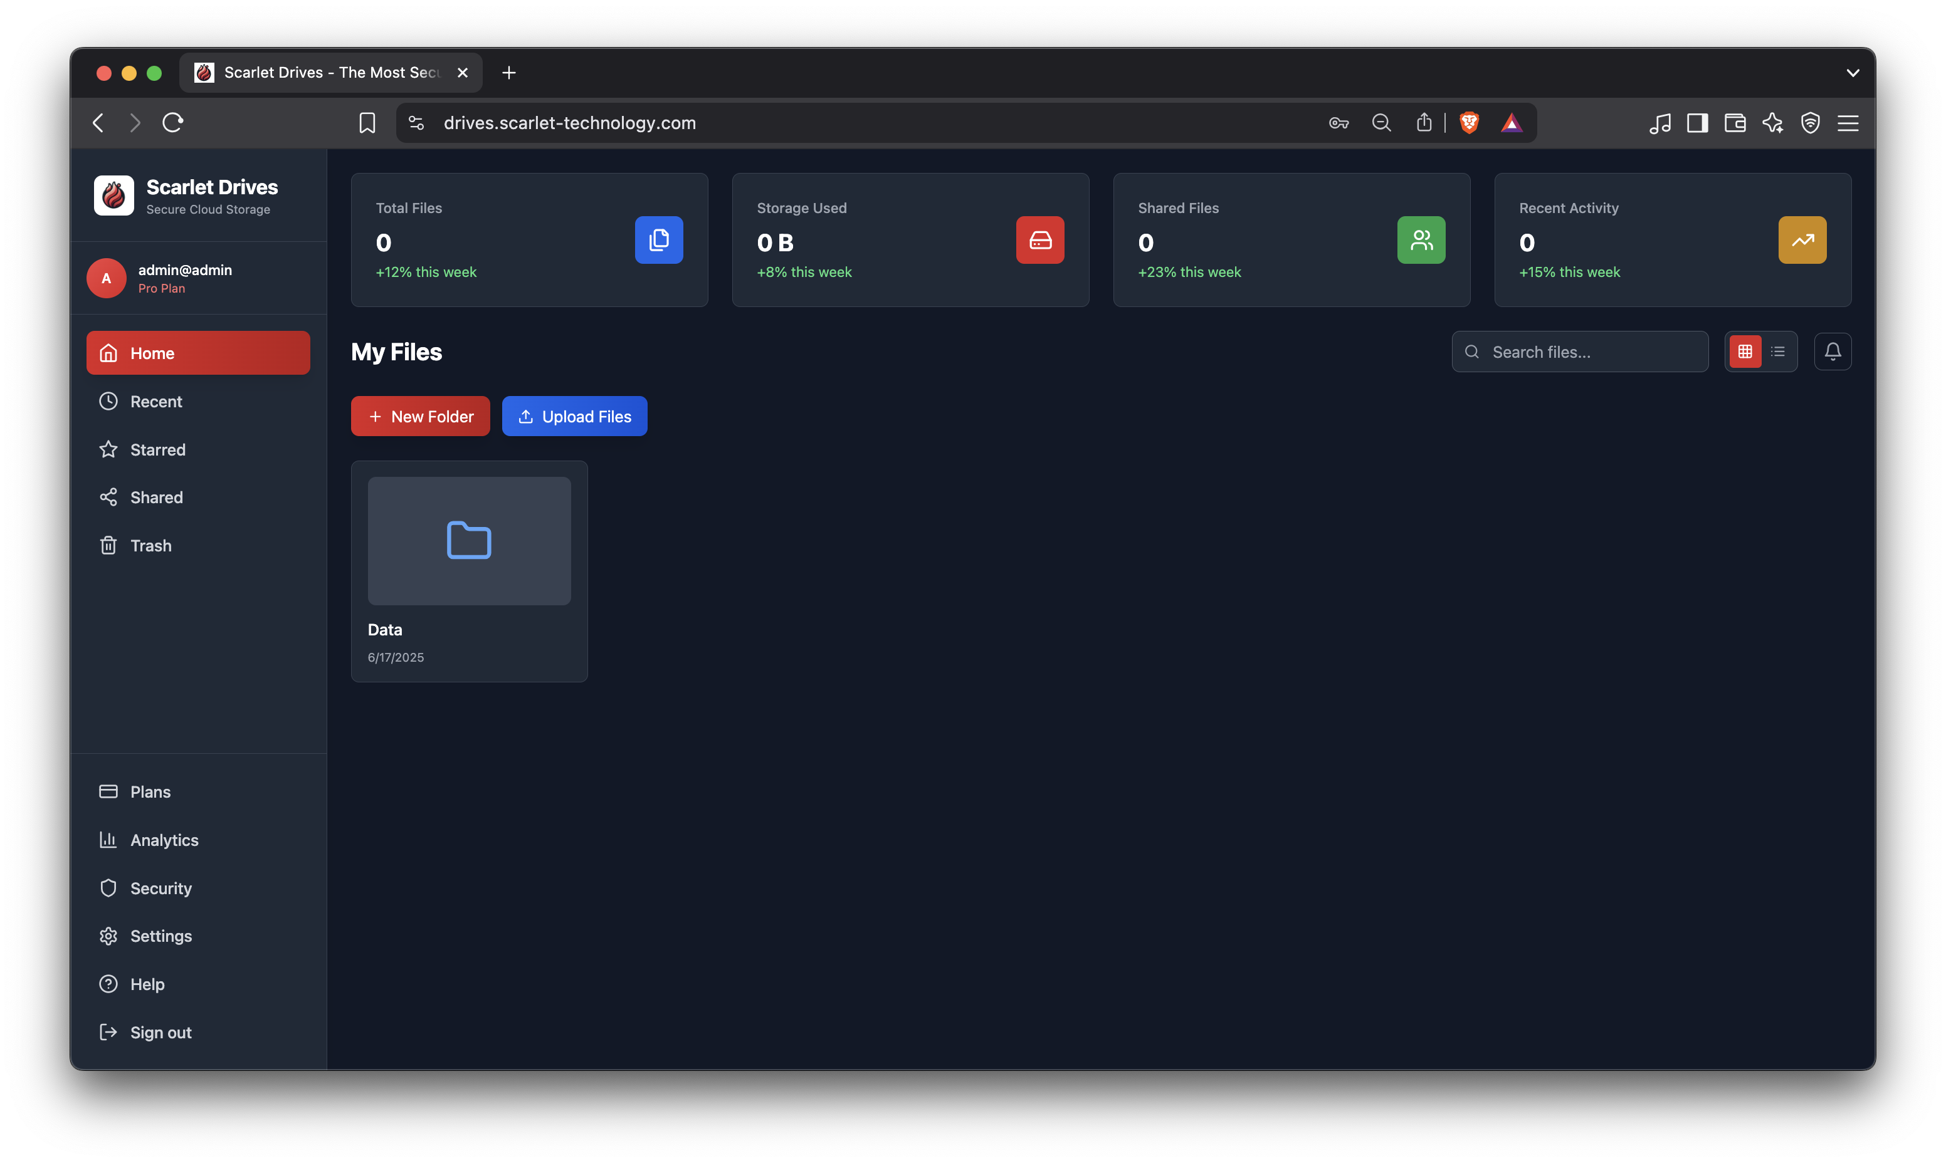
Task: Click the 6/17/2025 folder date
Action: pyautogui.click(x=396, y=657)
